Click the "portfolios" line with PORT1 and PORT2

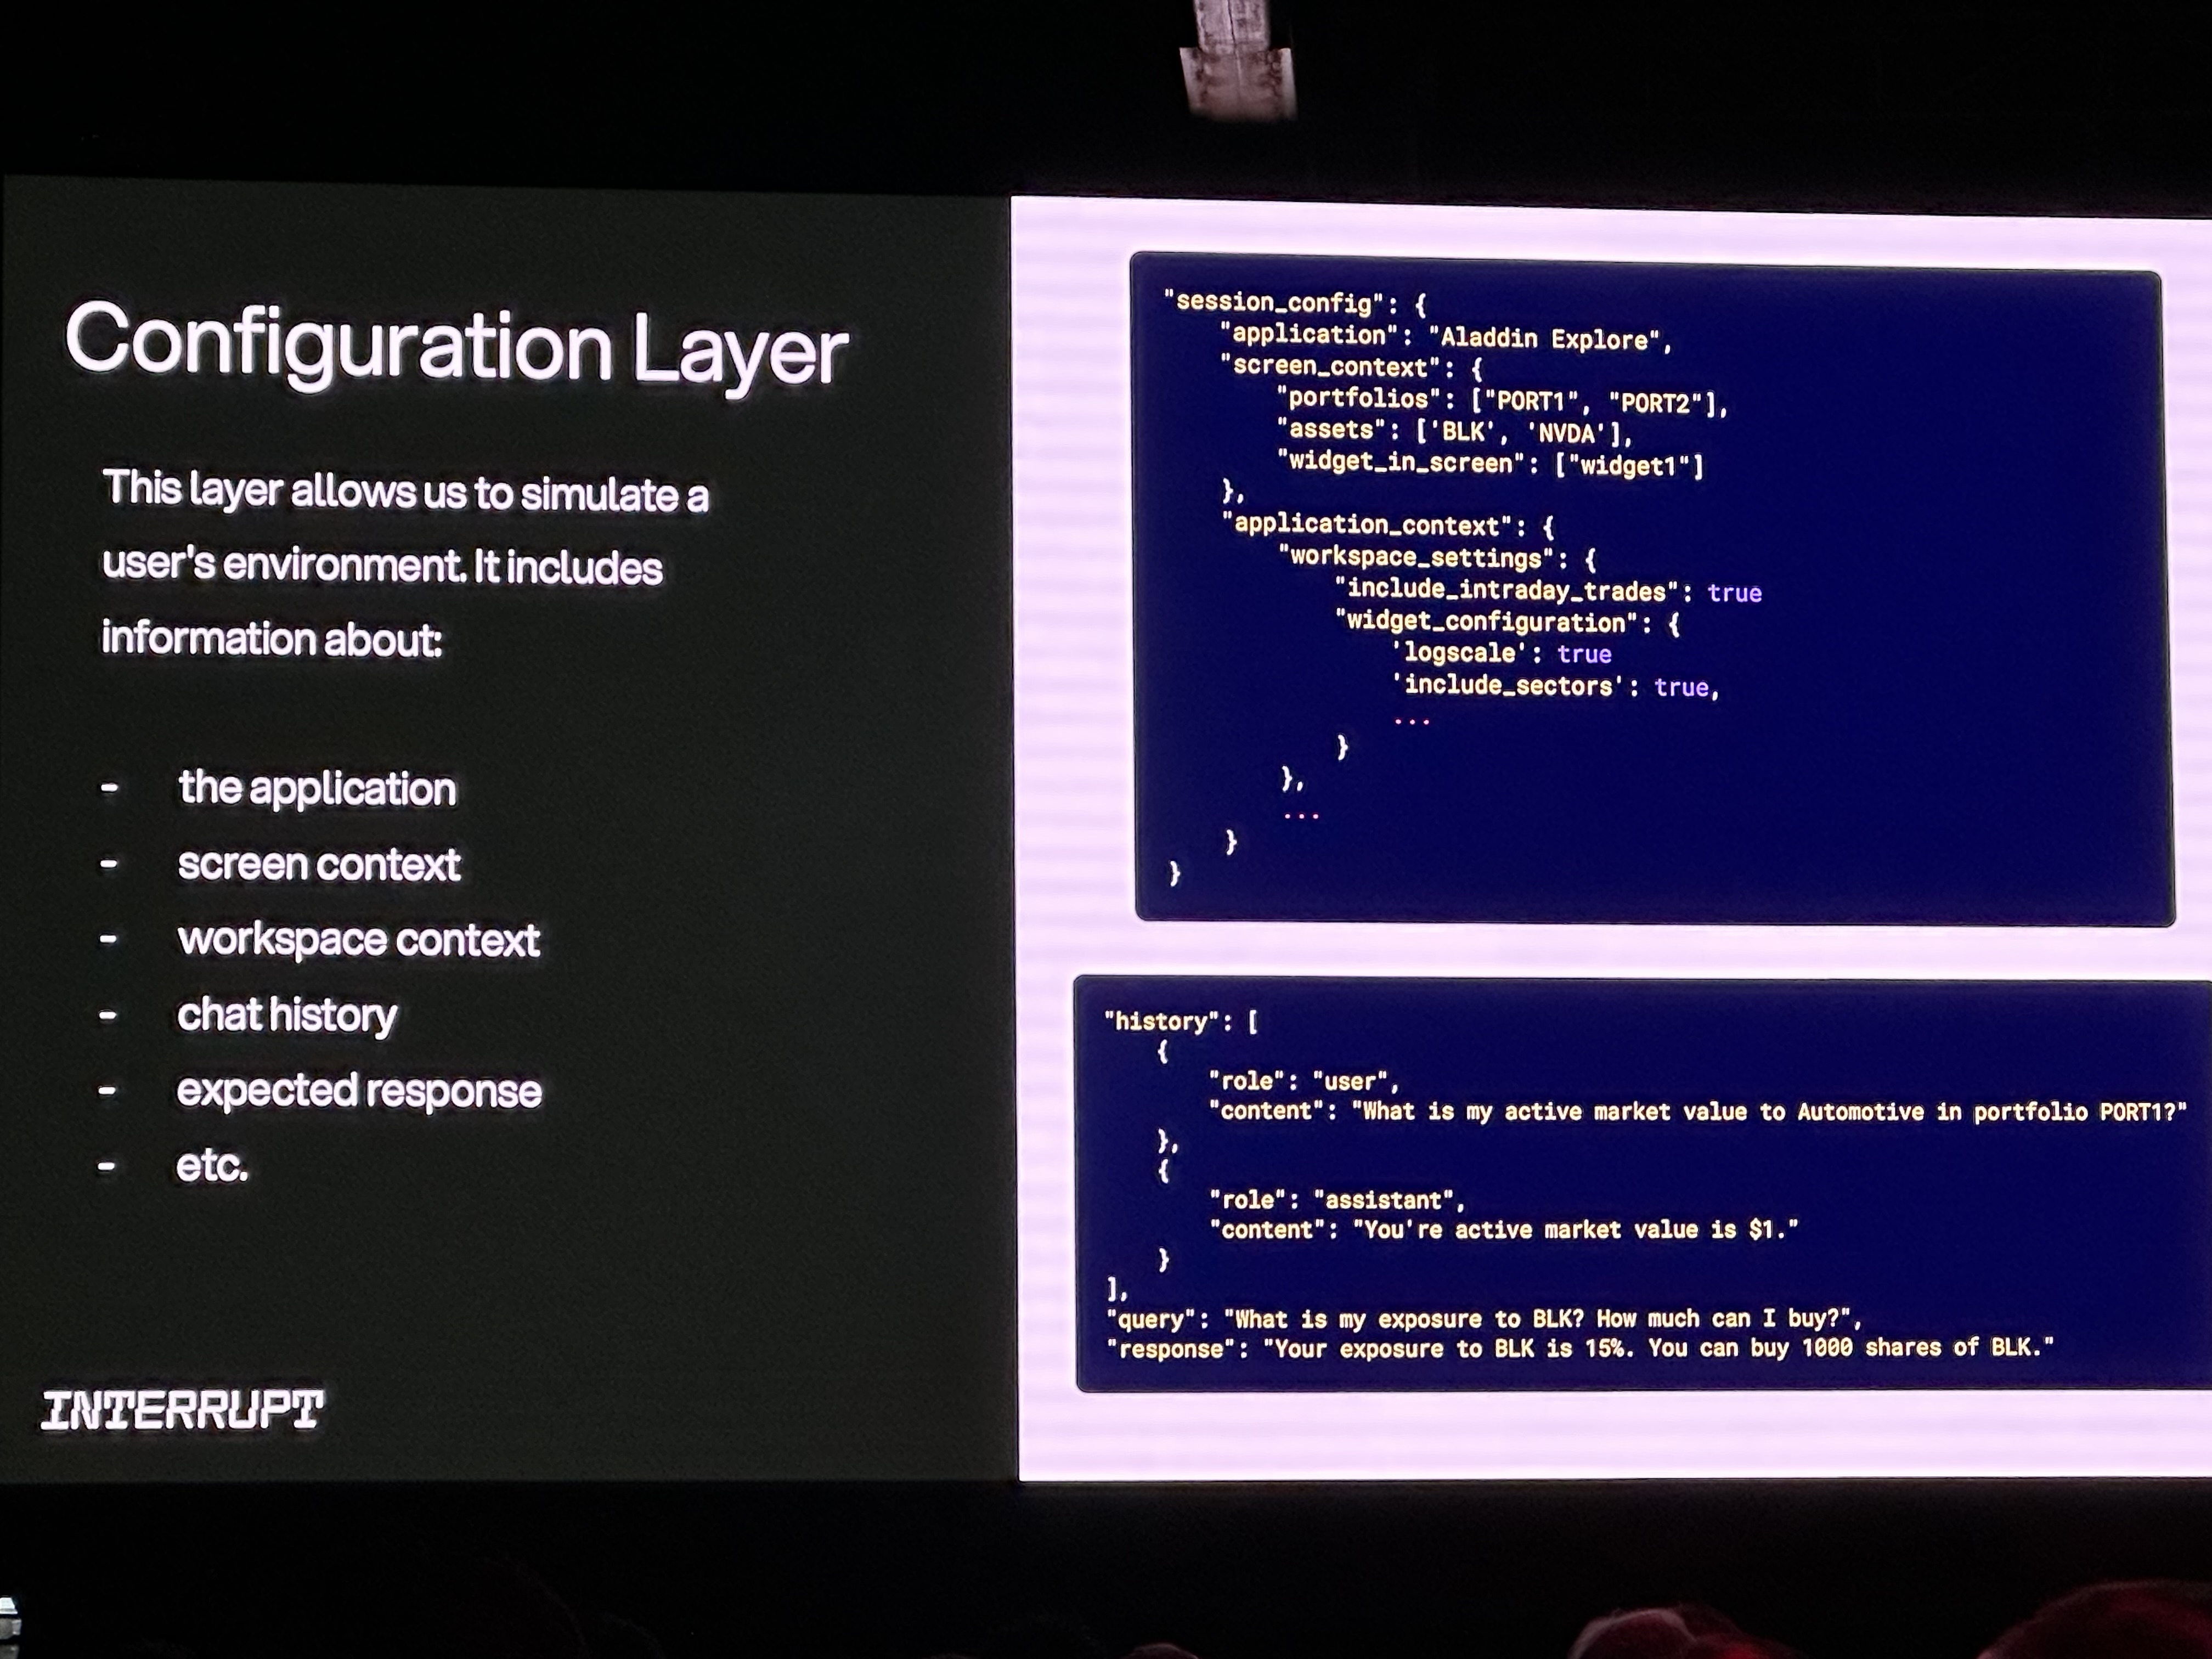point(1503,401)
